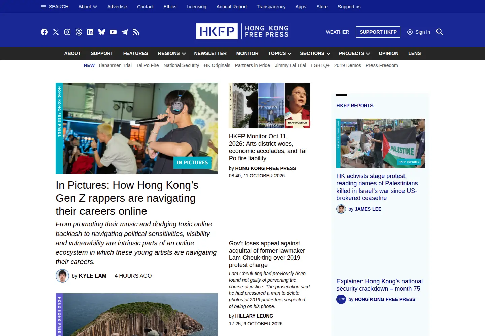This screenshot has width=485, height=336.
Task: Open the PROJECTS dropdown
Action: 354,53
